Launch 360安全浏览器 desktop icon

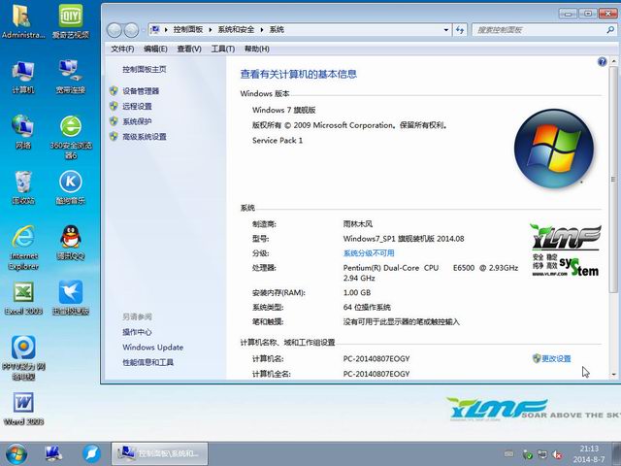[x=71, y=137]
